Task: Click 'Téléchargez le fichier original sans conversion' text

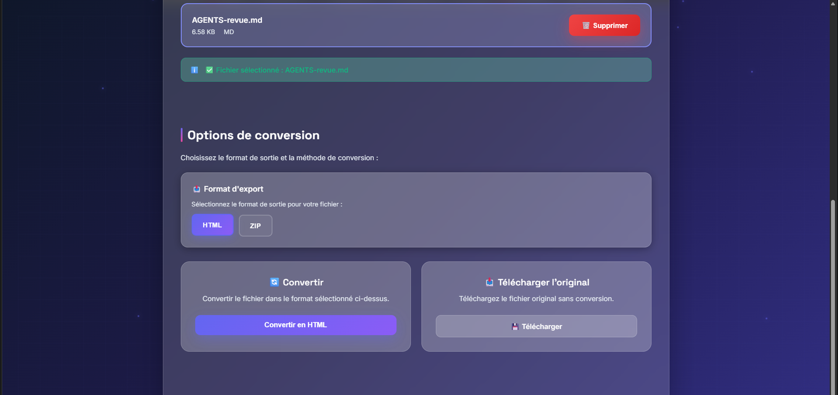Action: click(x=536, y=299)
